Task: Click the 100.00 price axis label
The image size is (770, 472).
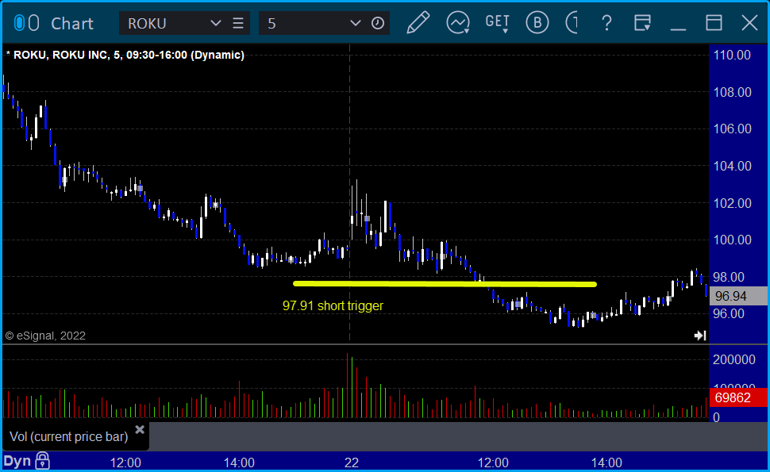Action: [732, 240]
